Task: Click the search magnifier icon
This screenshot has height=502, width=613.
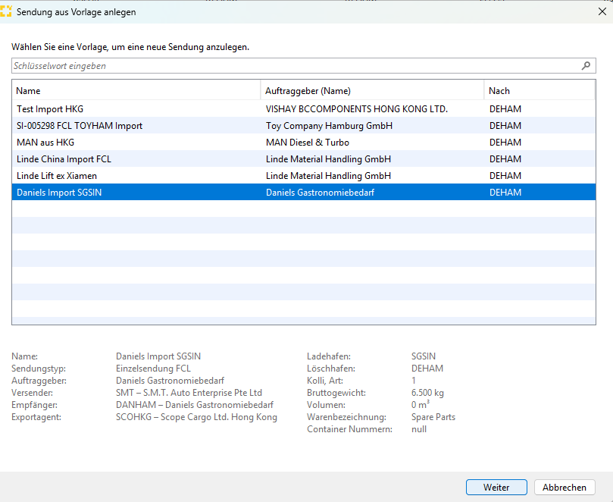Action: pyautogui.click(x=586, y=66)
